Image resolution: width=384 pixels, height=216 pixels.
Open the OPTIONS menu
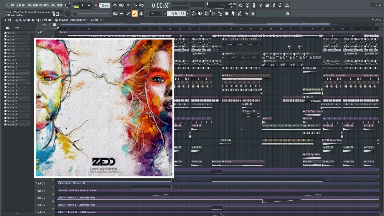[x=44, y=5]
